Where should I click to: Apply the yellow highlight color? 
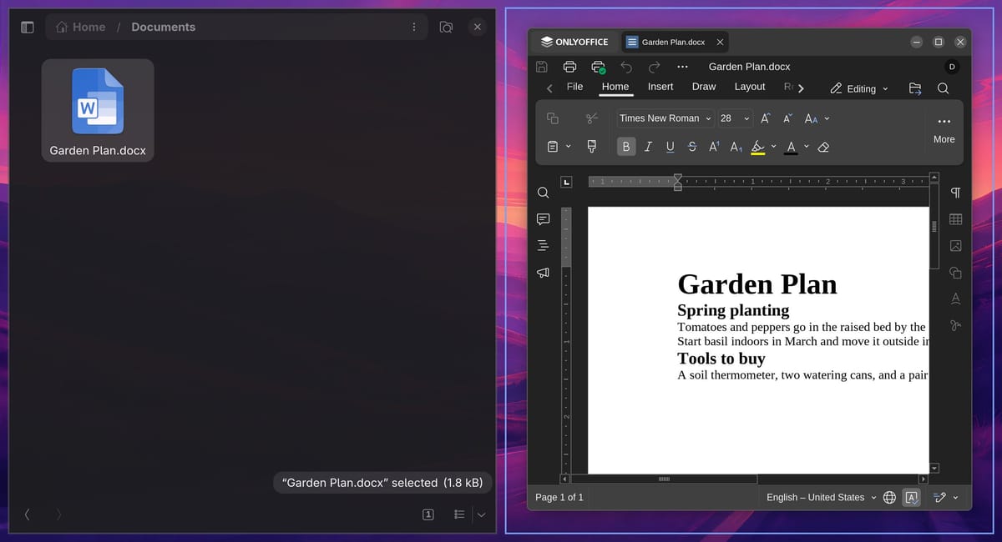tap(758, 147)
